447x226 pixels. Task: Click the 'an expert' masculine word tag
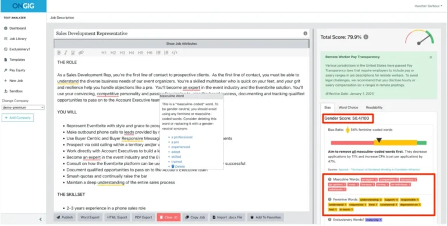coord(369,180)
